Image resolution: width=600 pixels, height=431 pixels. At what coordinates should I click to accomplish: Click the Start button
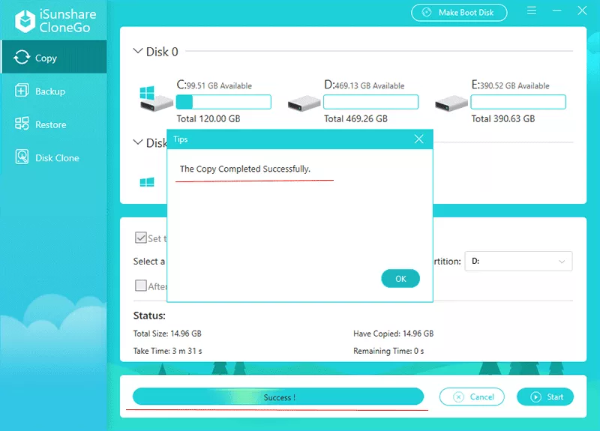pos(545,397)
